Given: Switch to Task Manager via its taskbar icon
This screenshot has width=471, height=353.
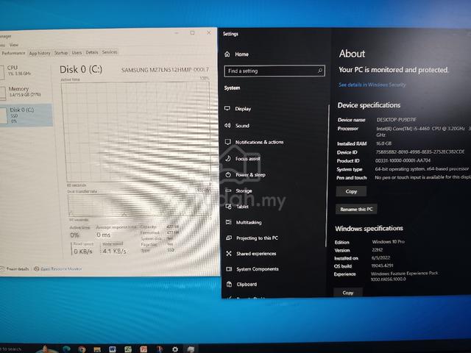Looking at the screenshot, I should [x=191, y=349].
